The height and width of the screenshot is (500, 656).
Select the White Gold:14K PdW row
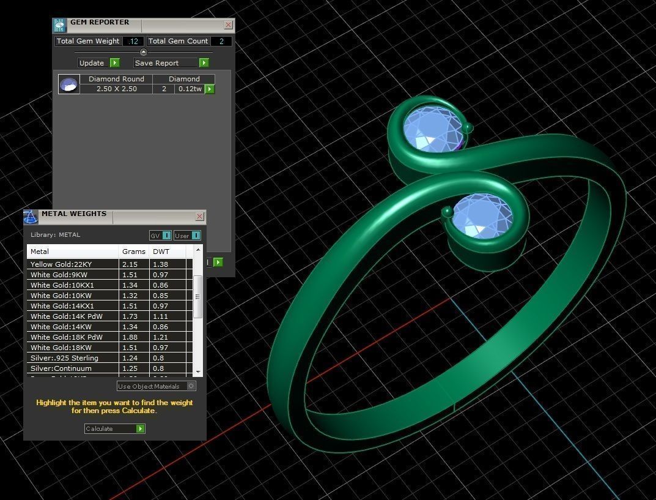point(109,316)
